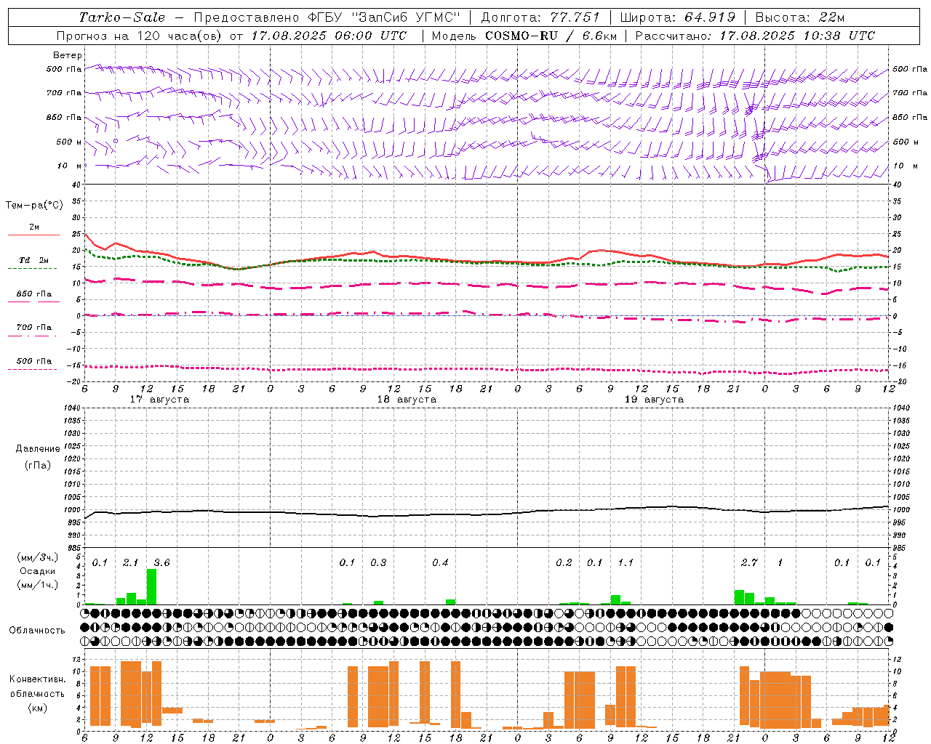Click the '700 гПа' temperature legend entry
Viewport: 931px width, 744px height.
click(33, 328)
